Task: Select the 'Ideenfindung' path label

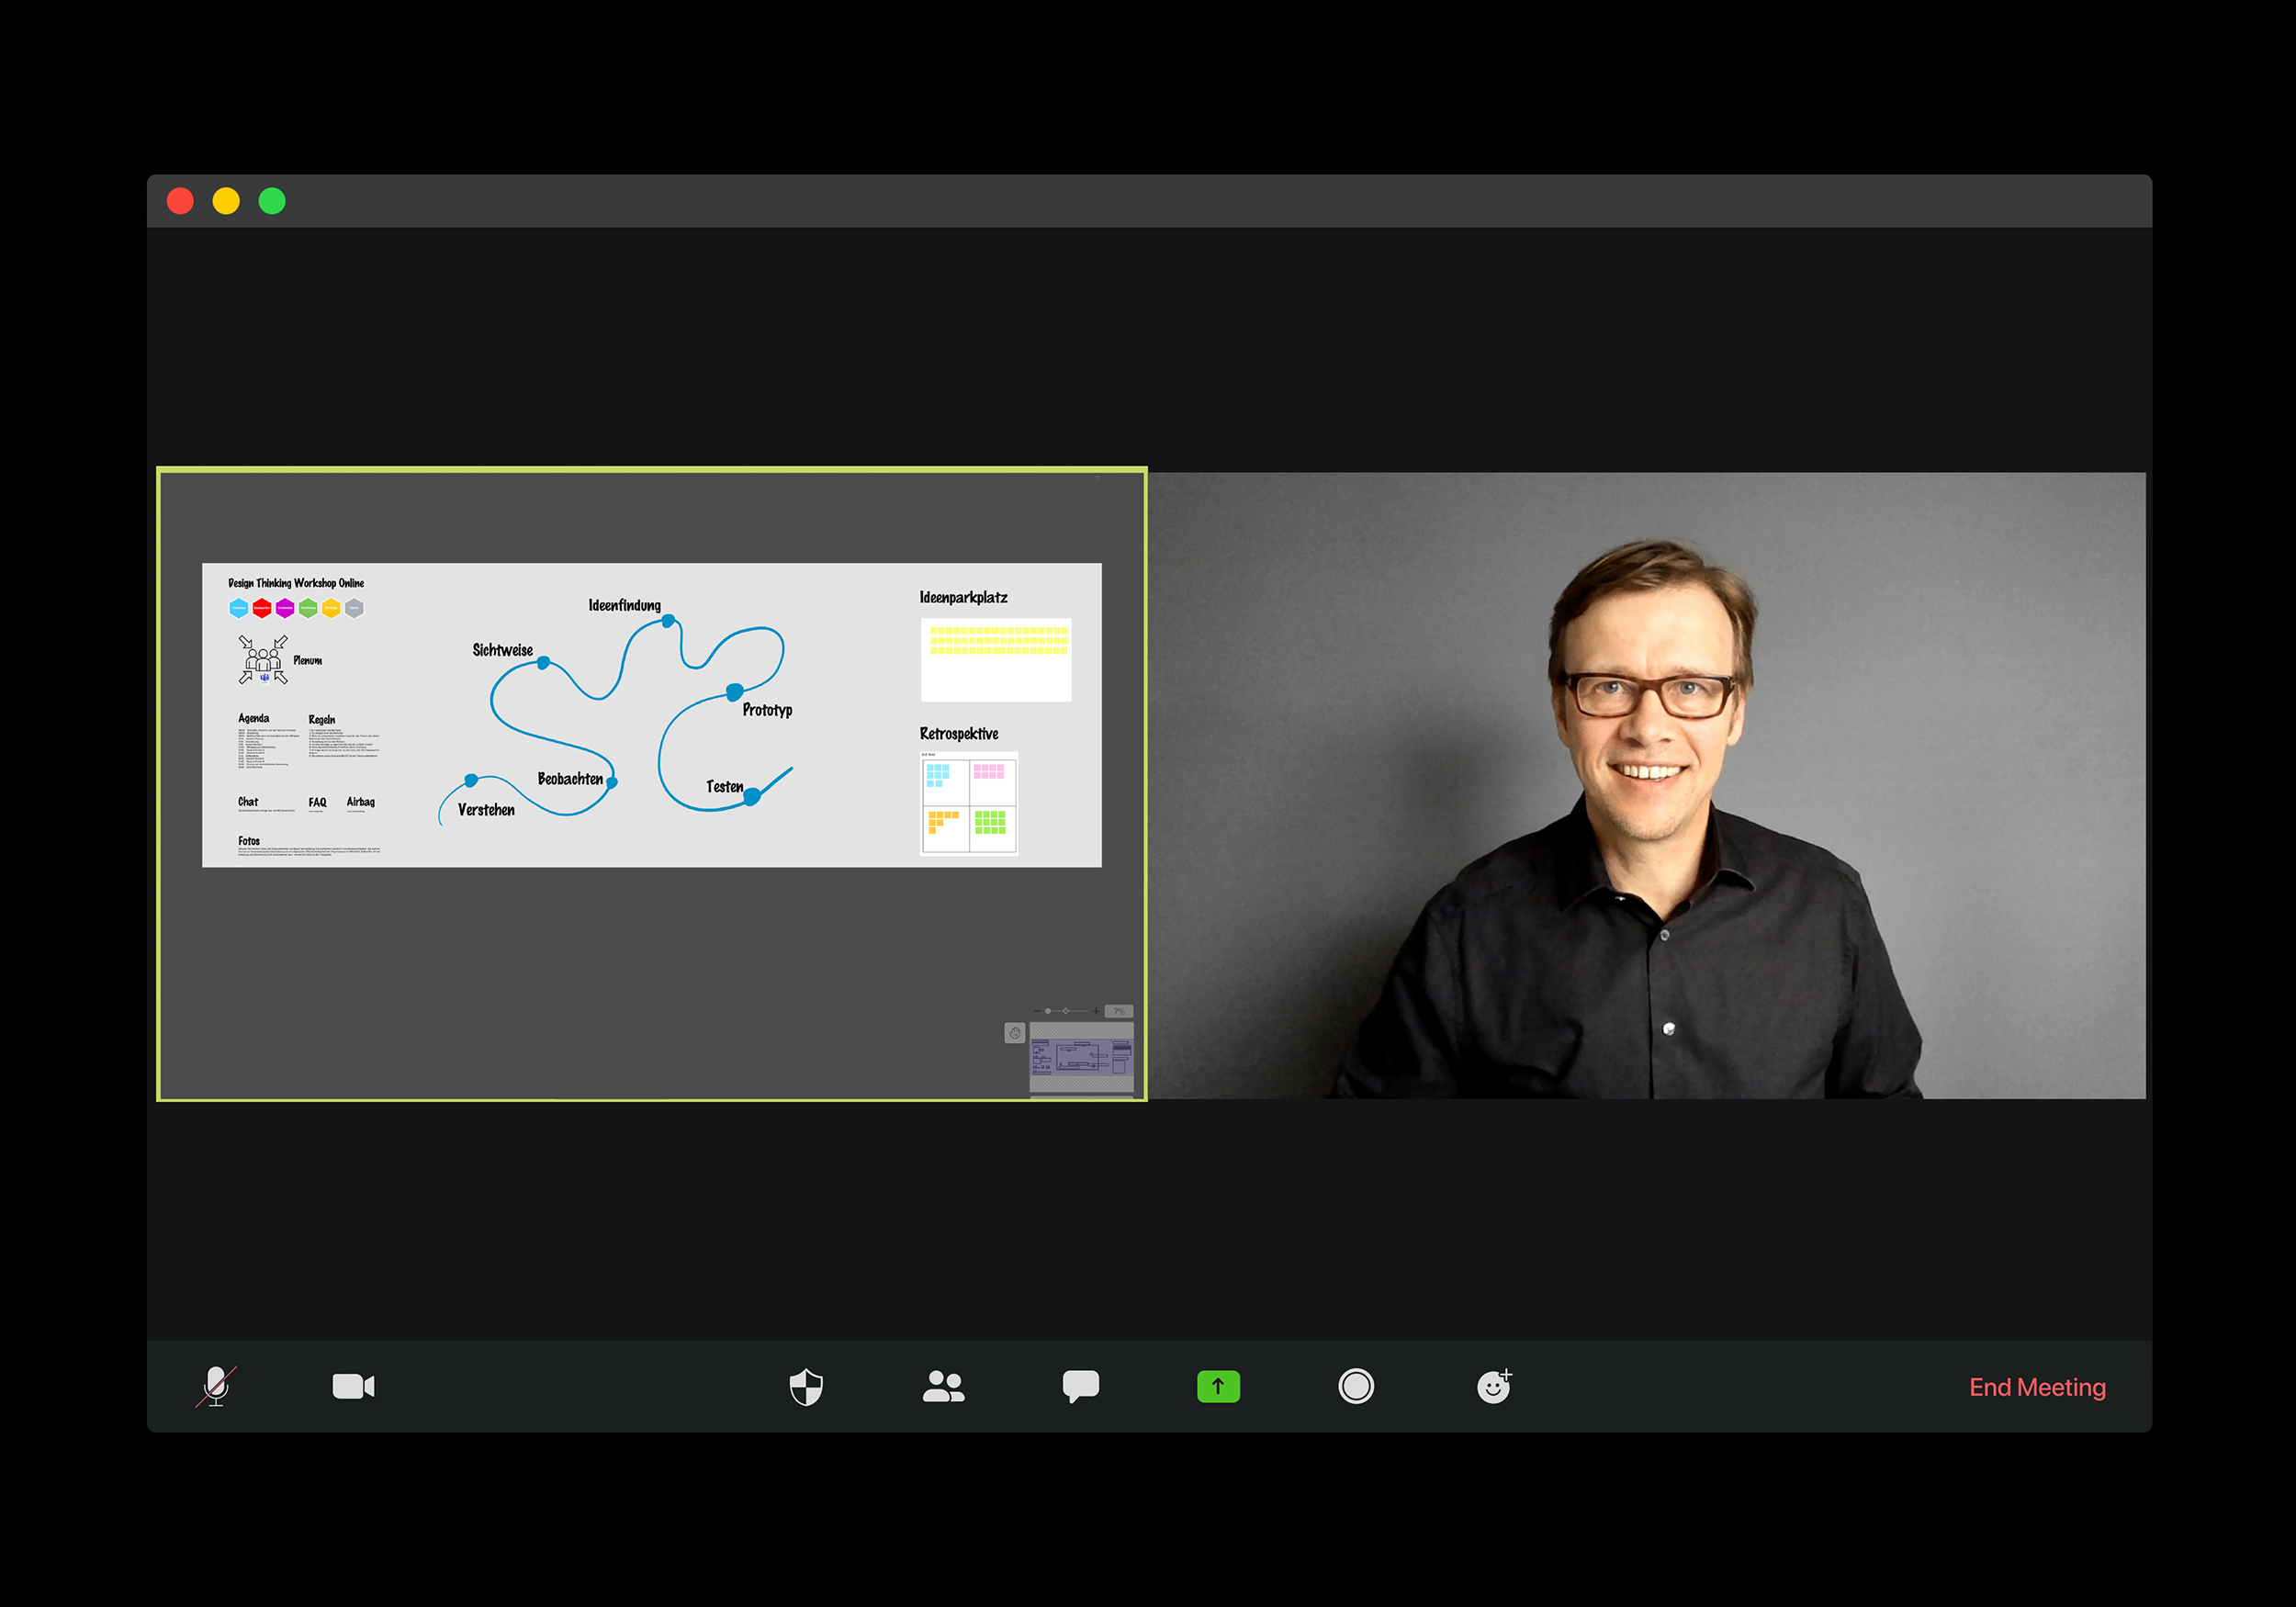Action: click(x=625, y=605)
